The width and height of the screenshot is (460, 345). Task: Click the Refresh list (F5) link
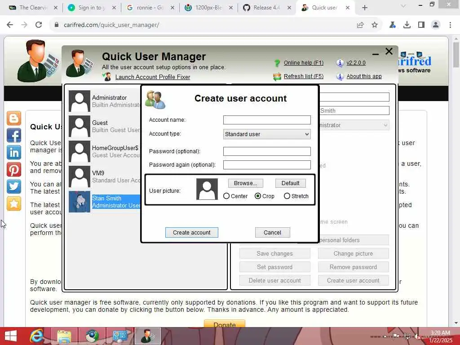[304, 76]
